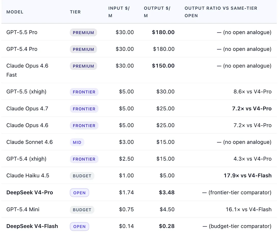The width and height of the screenshot is (279, 236).
Task: Click Claude Sonnet 4.6's no open analogue note
Action: pyautogui.click(x=244, y=142)
